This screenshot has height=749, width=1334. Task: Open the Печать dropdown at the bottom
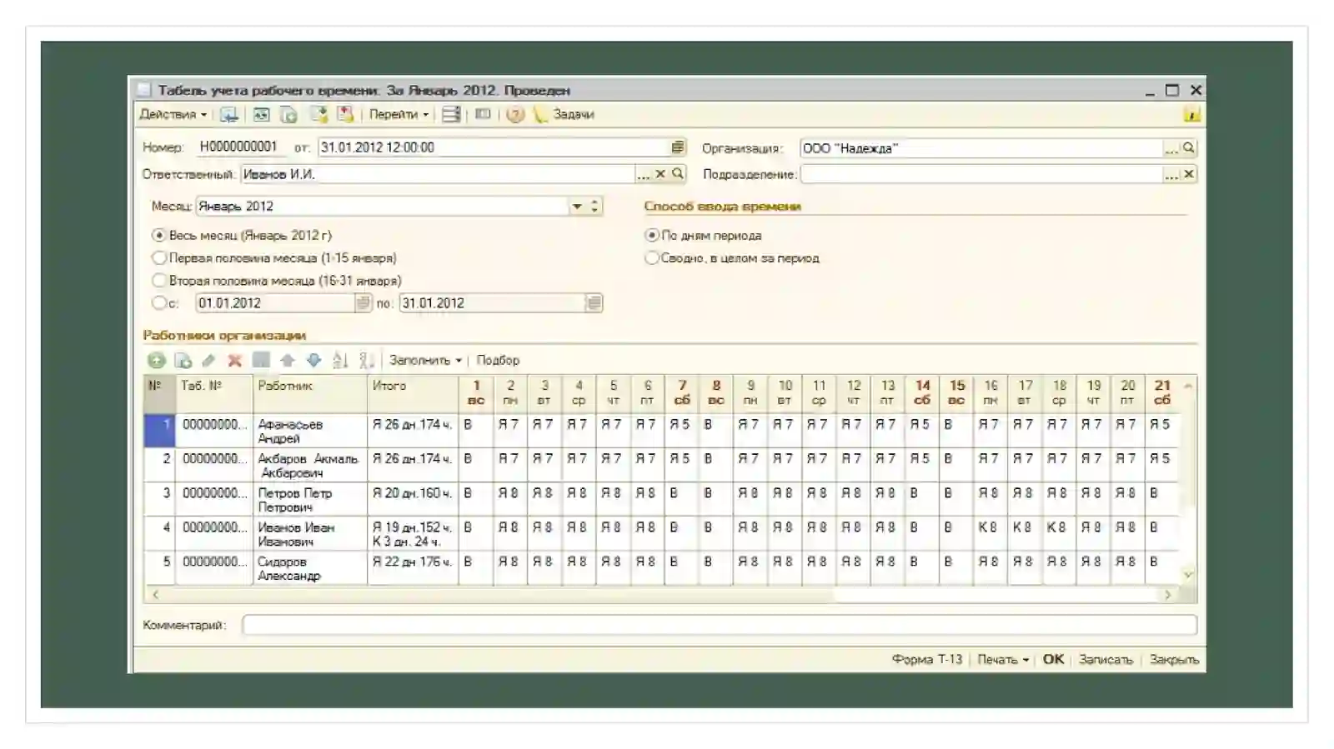(x=1003, y=659)
